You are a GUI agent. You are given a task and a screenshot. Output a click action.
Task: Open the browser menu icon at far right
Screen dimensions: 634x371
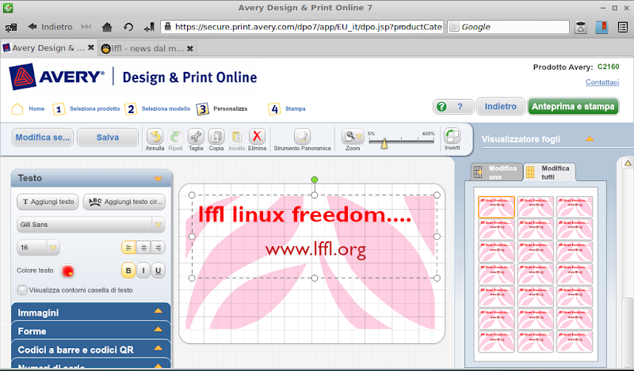(623, 27)
